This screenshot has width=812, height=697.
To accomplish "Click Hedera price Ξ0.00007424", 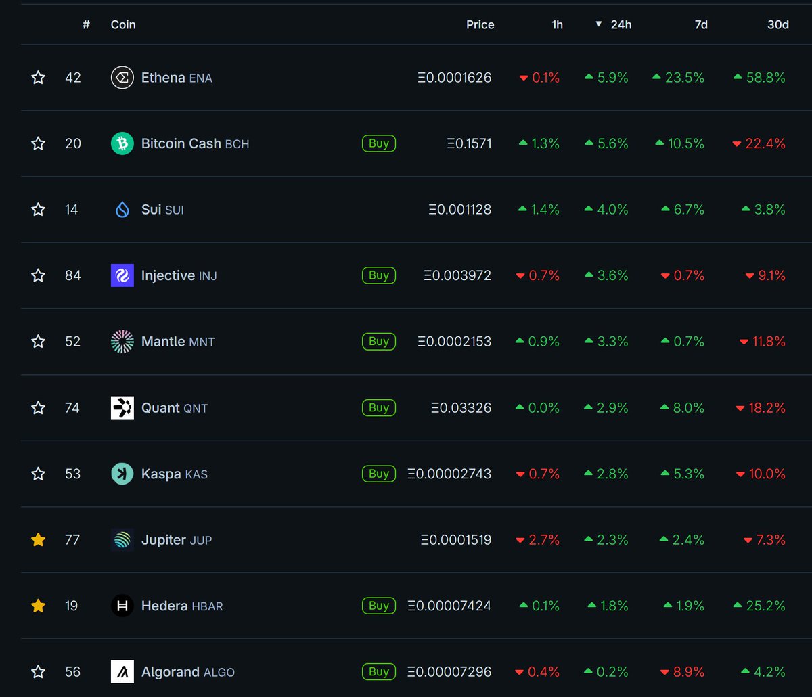I will click(449, 606).
